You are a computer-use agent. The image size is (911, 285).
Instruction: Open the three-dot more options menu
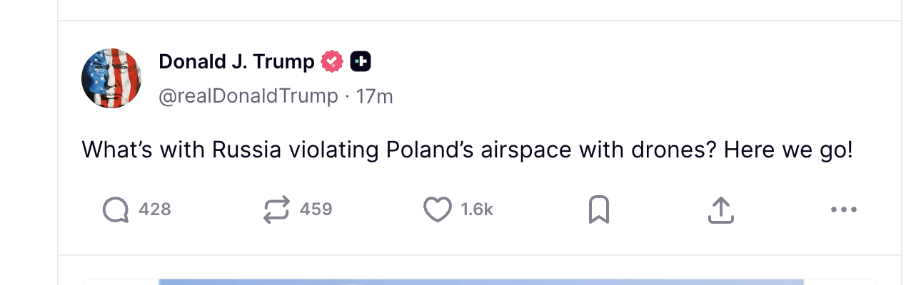(843, 209)
